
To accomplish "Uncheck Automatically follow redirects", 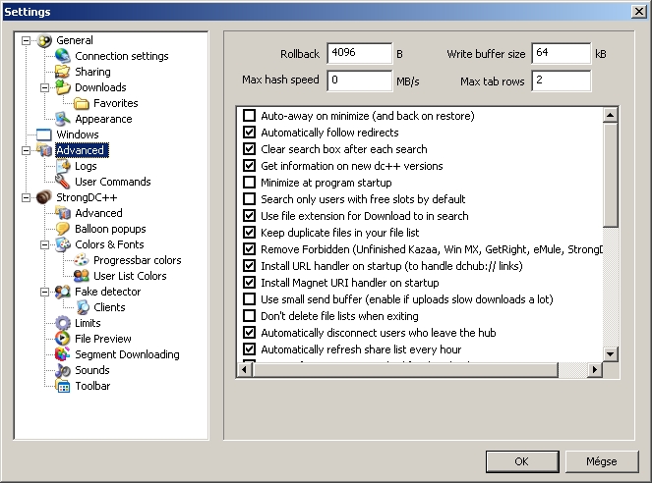I will point(249,133).
